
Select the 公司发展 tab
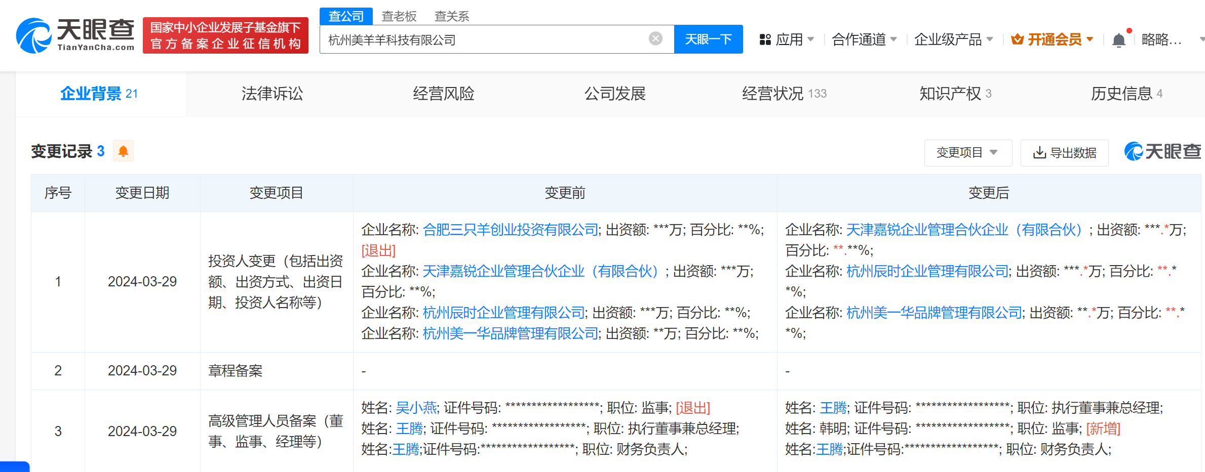pos(615,94)
